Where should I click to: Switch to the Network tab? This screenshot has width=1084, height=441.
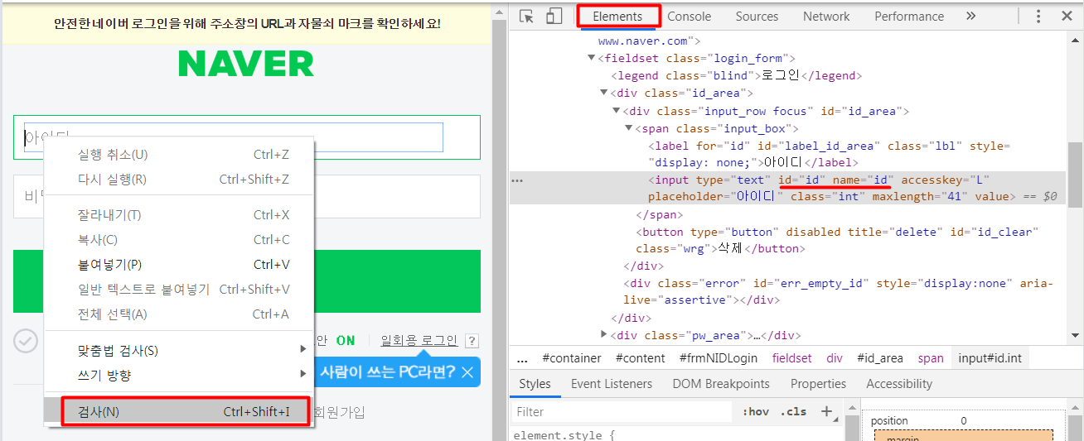click(x=826, y=17)
